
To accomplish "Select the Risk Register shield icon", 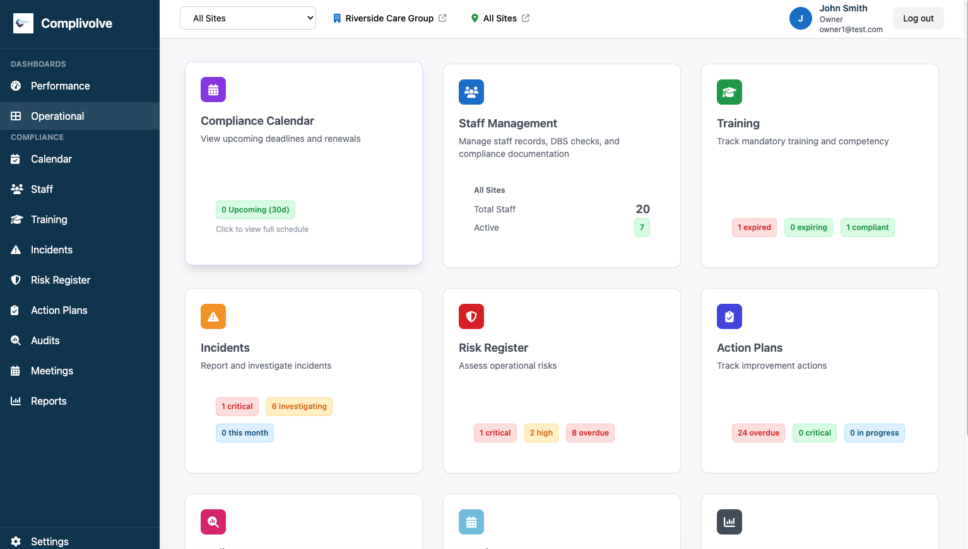I will (16, 280).
